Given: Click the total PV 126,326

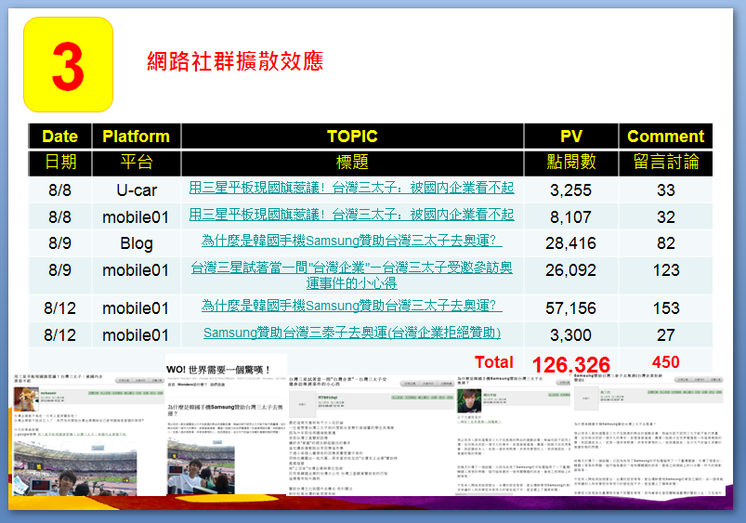Looking at the screenshot, I should tap(571, 365).
